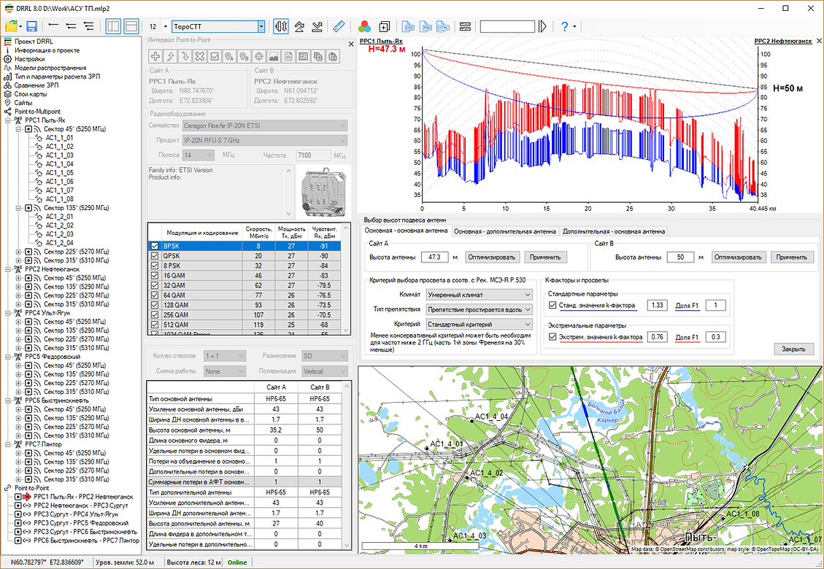This screenshot has width=824, height=569.
Task: Click the Сайт В antenna height field 50
Action: pos(681,258)
